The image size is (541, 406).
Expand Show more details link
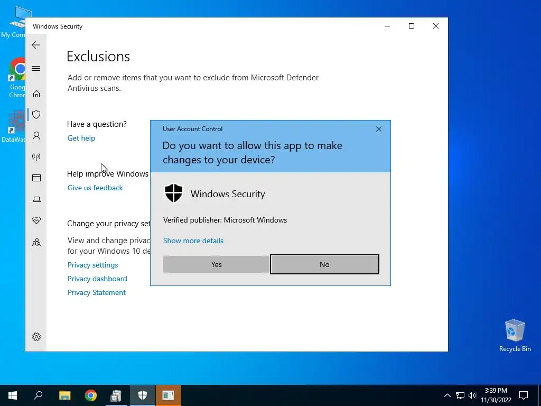(193, 241)
